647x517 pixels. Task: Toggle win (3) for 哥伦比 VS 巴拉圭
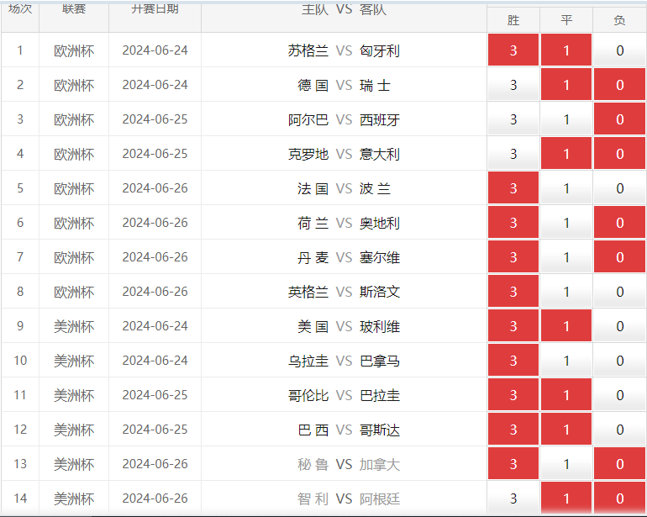click(513, 395)
